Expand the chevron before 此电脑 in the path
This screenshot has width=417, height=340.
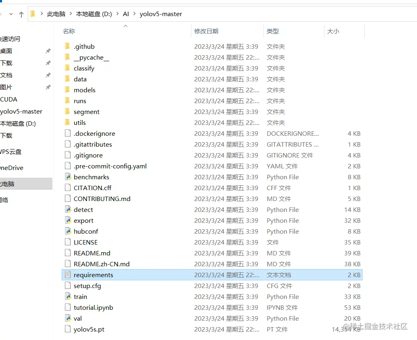point(42,14)
